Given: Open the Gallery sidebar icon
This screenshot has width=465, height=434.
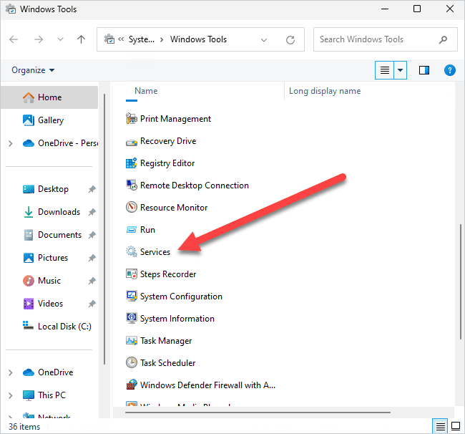Looking at the screenshot, I should click(x=29, y=120).
